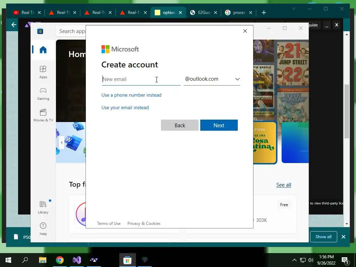This screenshot has height=267, width=356.
Task: Open Movies & TV section in Store sidebar
Action: [x=43, y=115]
